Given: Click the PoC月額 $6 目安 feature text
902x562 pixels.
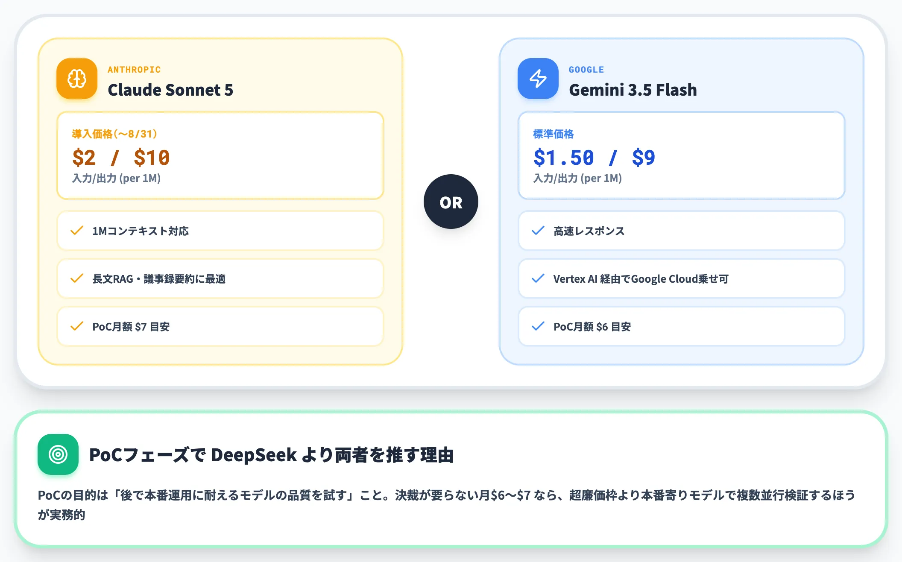Looking at the screenshot, I should point(592,327).
